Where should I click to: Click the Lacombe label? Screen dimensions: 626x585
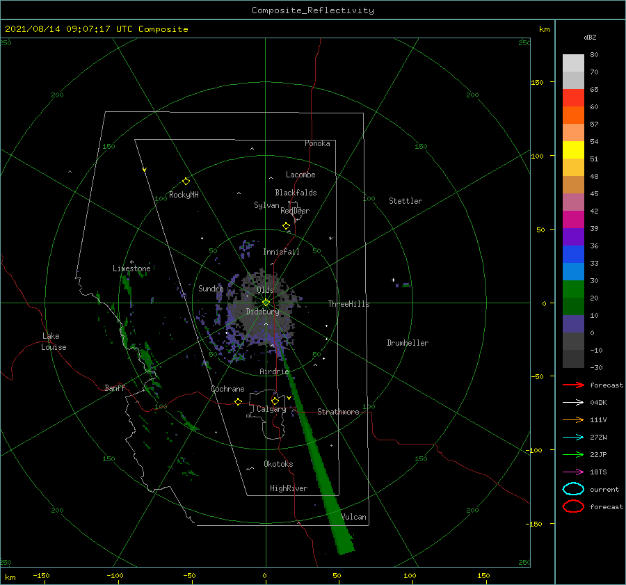coord(300,175)
